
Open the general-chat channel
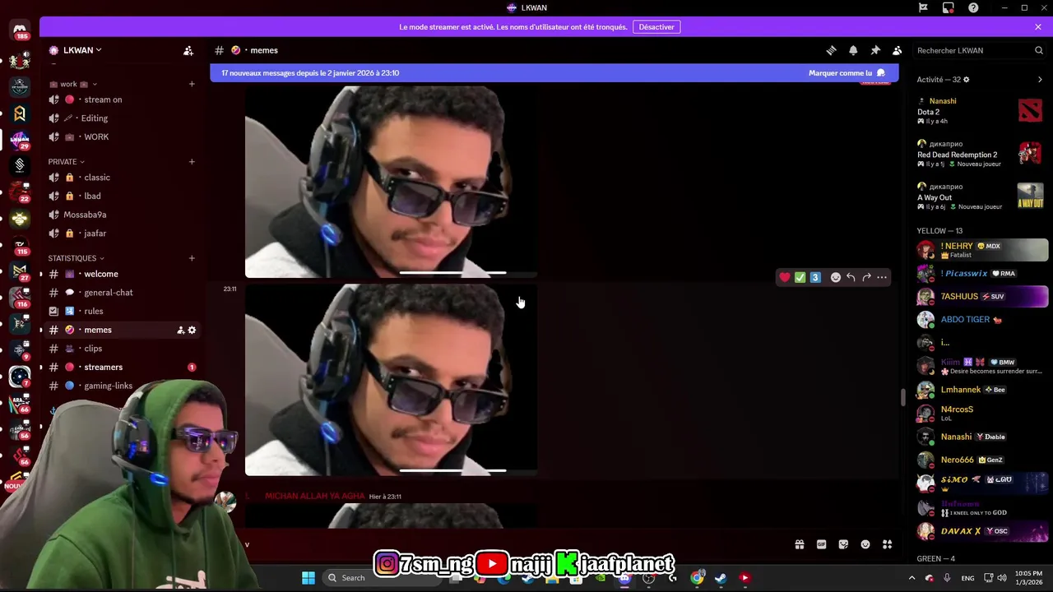(122, 293)
